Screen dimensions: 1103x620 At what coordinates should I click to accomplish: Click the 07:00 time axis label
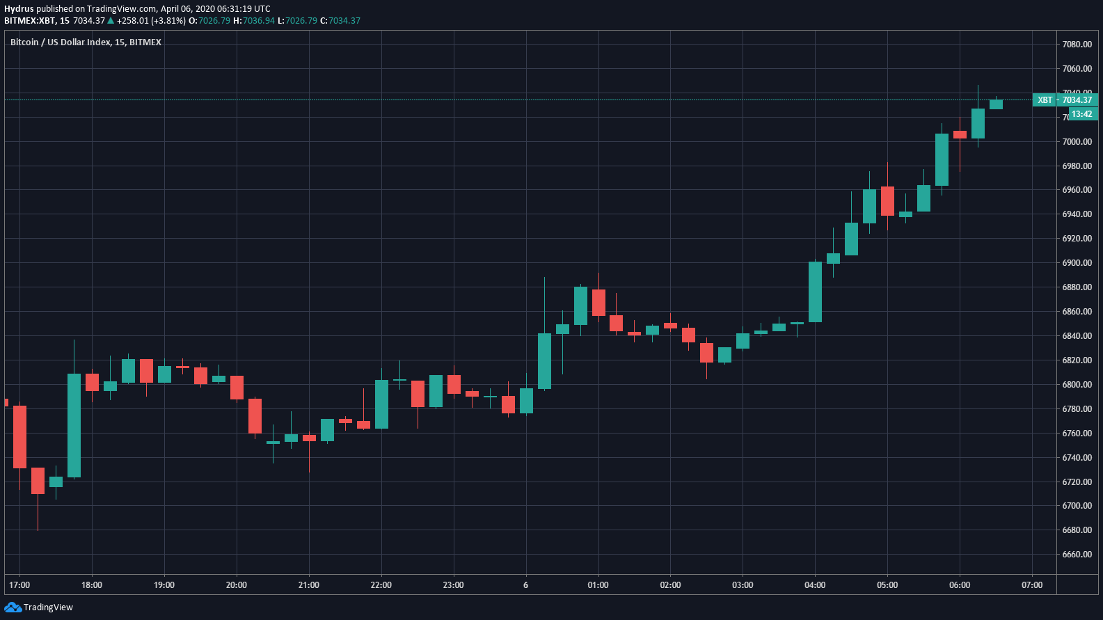(1031, 585)
